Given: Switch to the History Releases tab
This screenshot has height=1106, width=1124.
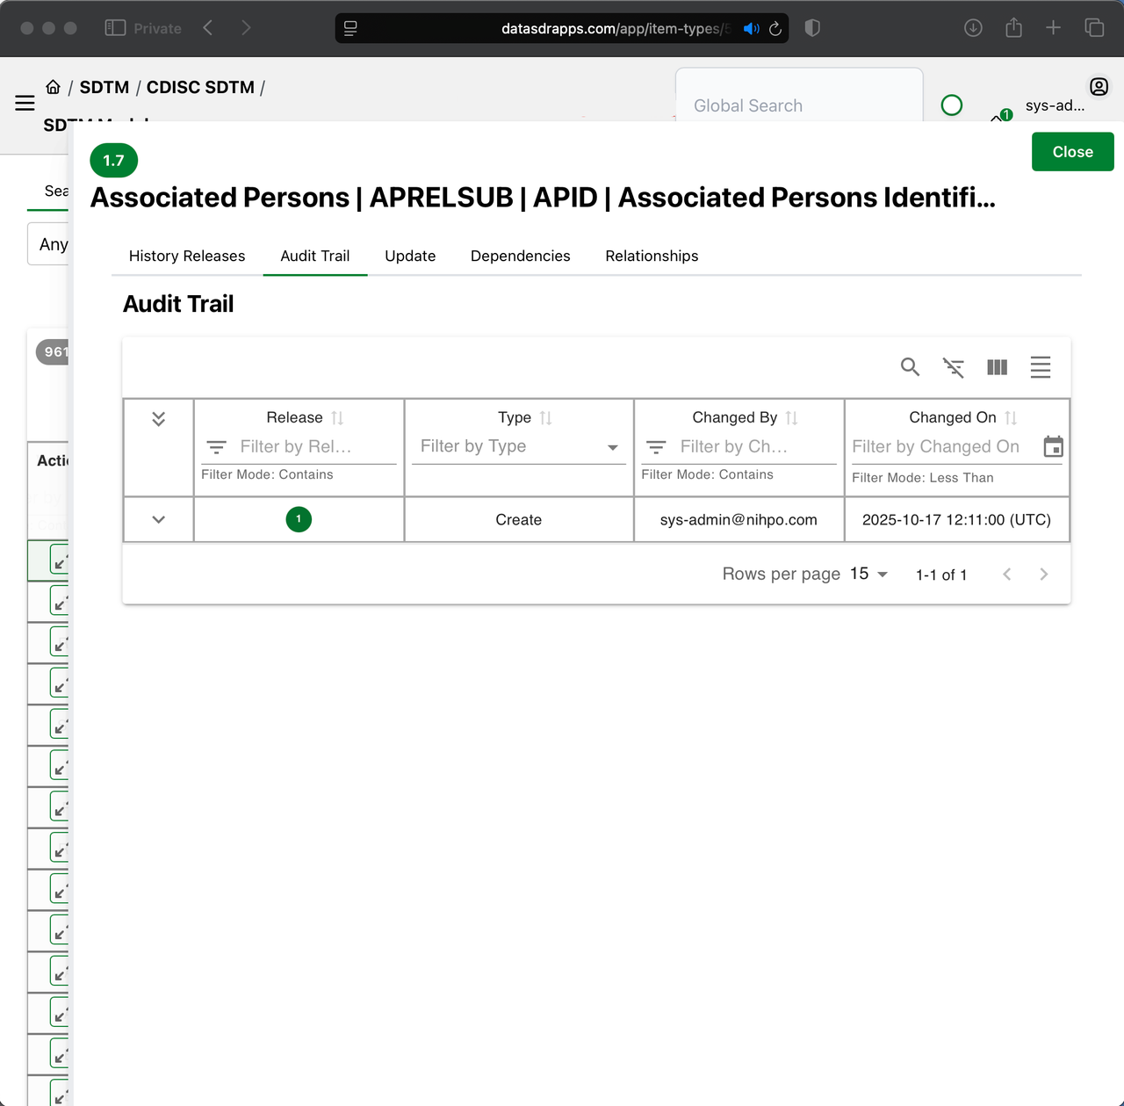Looking at the screenshot, I should (x=186, y=256).
